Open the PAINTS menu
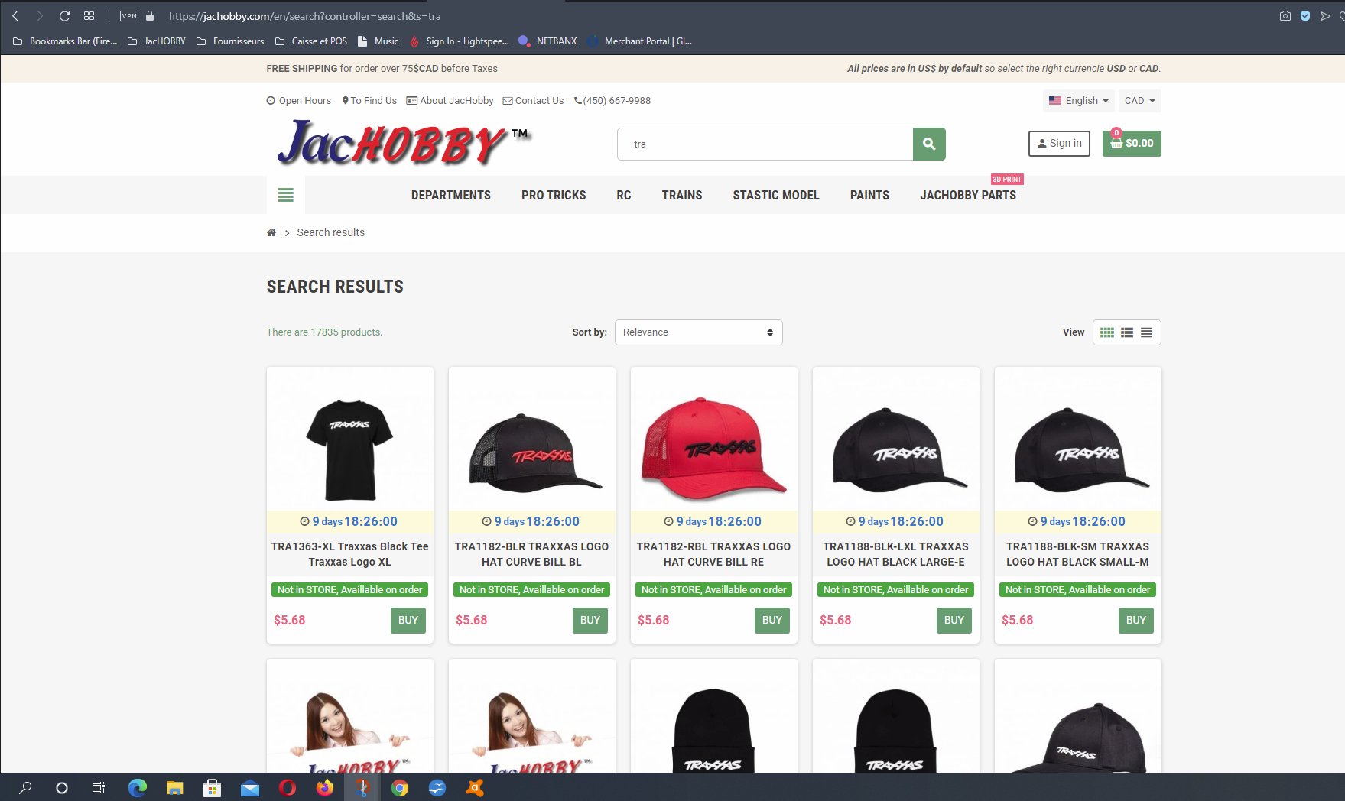Image resolution: width=1345 pixels, height=801 pixels. click(x=869, y=196)
